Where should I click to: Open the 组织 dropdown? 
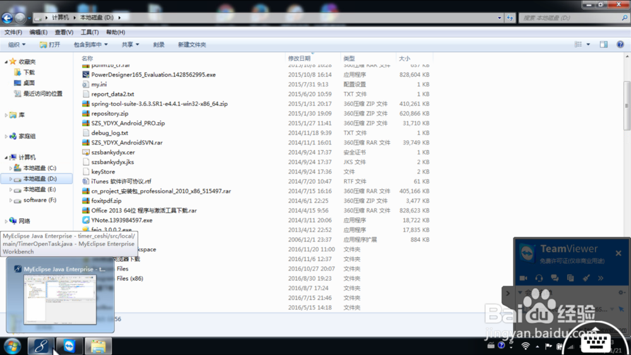[x=17, y=45]
